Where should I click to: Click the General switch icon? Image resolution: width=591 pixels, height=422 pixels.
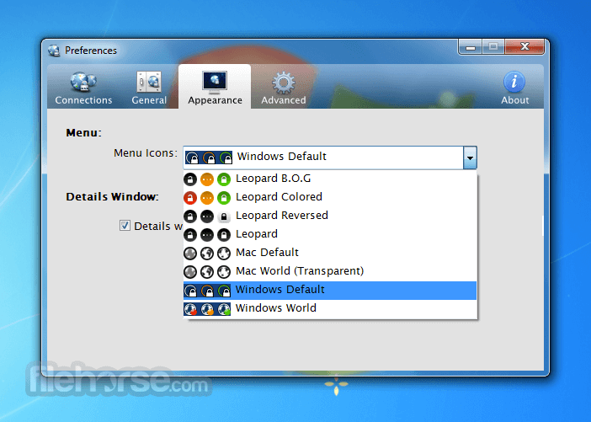149,82
